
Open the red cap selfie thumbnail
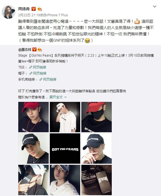[x=34, y=117]
